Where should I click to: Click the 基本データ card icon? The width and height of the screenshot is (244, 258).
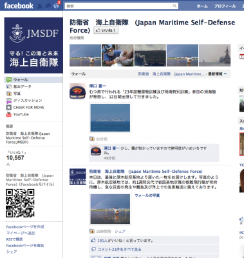[9, 86]
